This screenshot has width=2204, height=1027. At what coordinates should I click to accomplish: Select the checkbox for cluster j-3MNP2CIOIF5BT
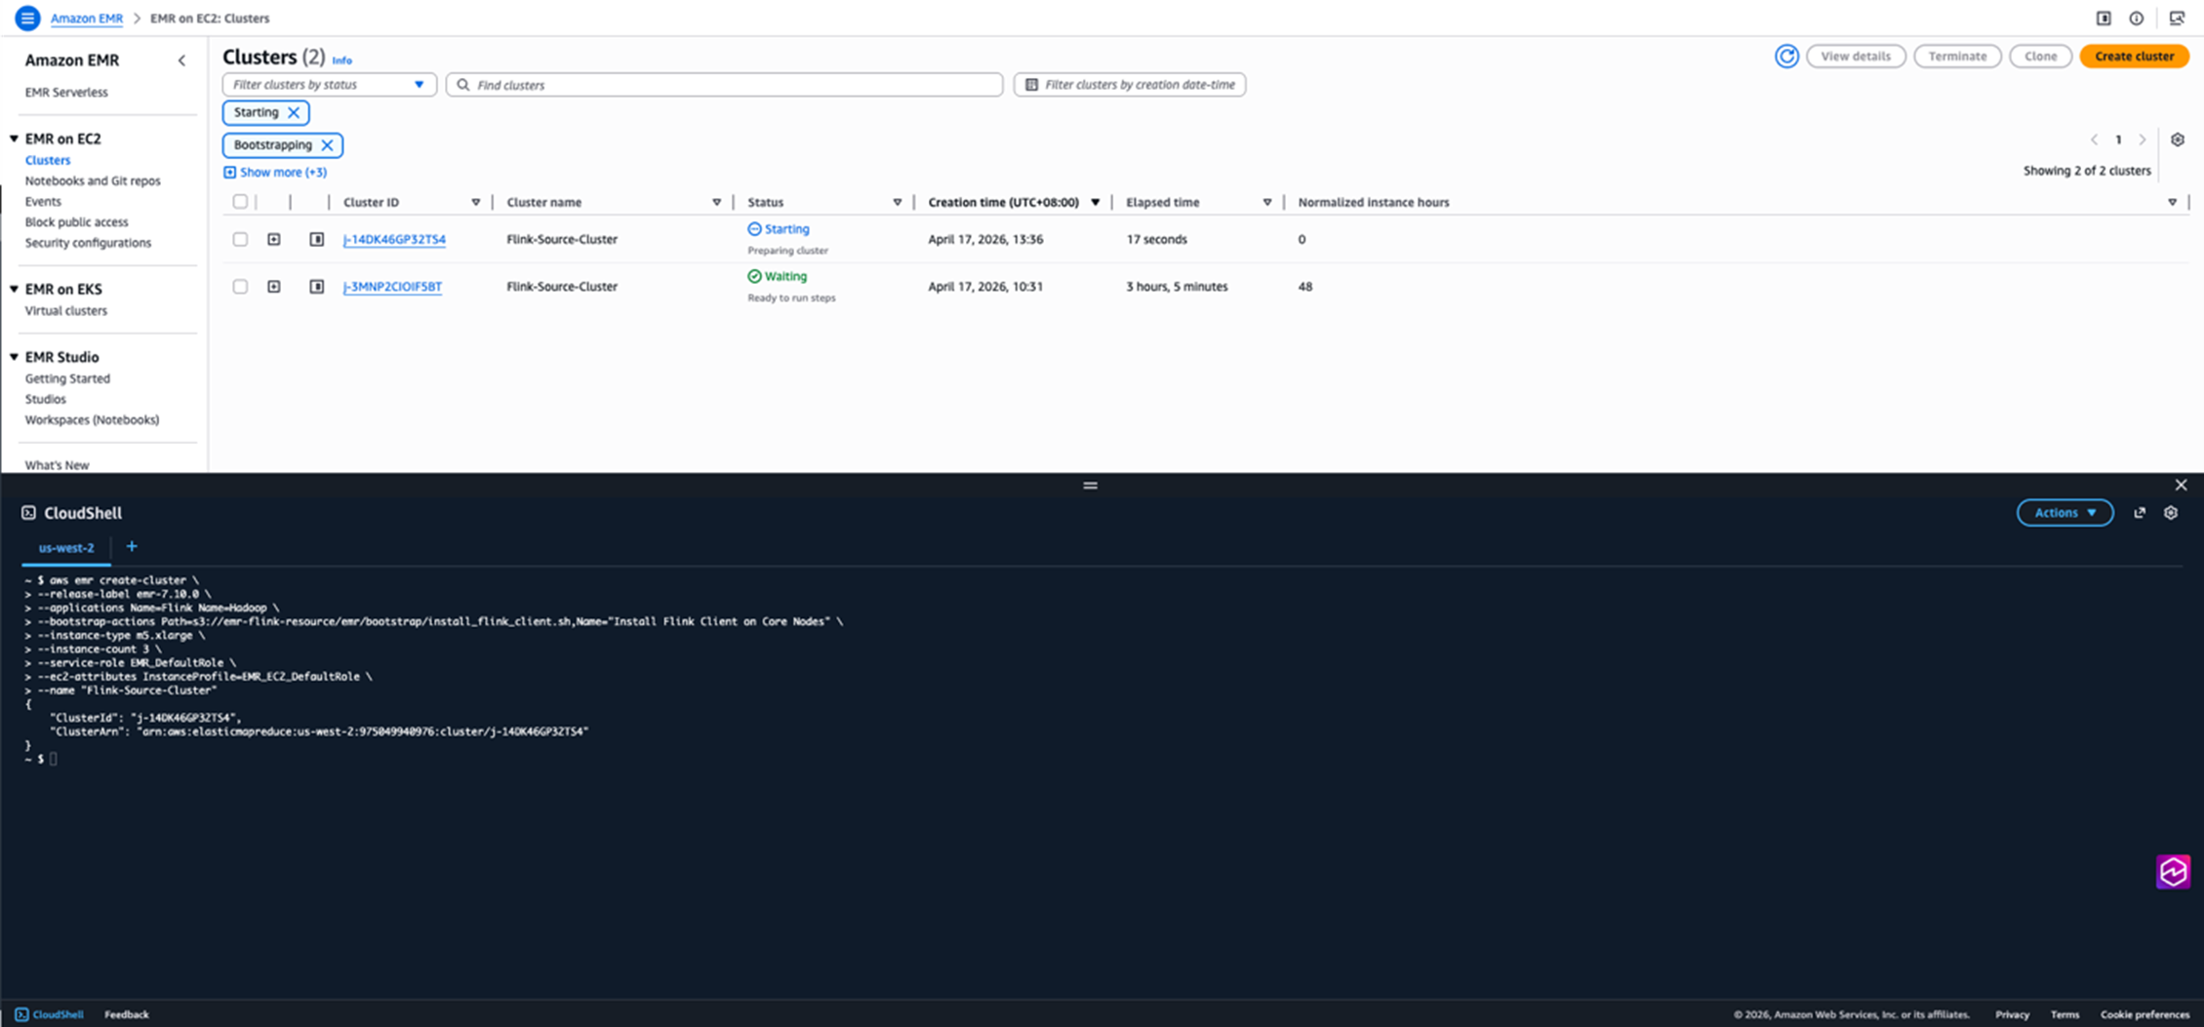pos(240,286)
